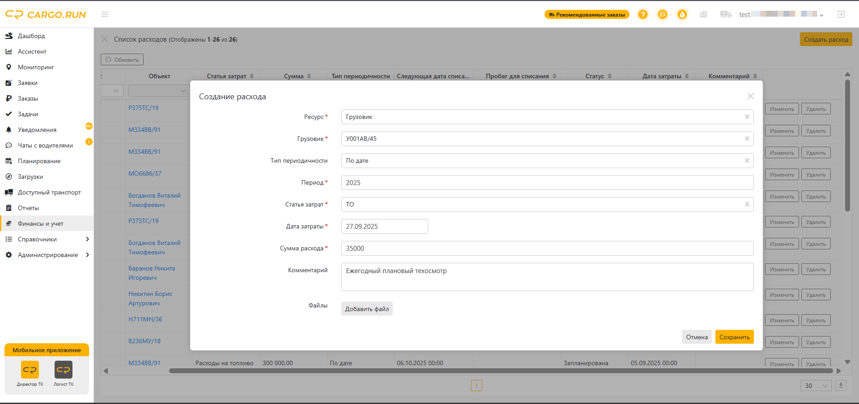Click Отмена button in dialog
The height and width of the screenshot is (404, 859).
coord(697,337)
